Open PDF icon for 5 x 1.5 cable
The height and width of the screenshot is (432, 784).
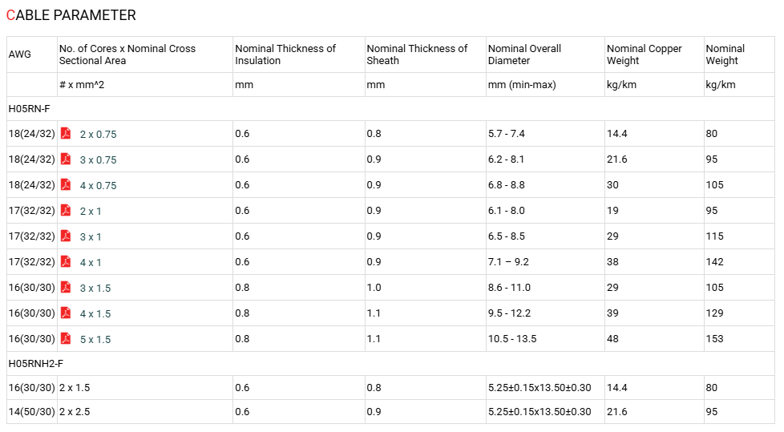click(x=66, y=338)
